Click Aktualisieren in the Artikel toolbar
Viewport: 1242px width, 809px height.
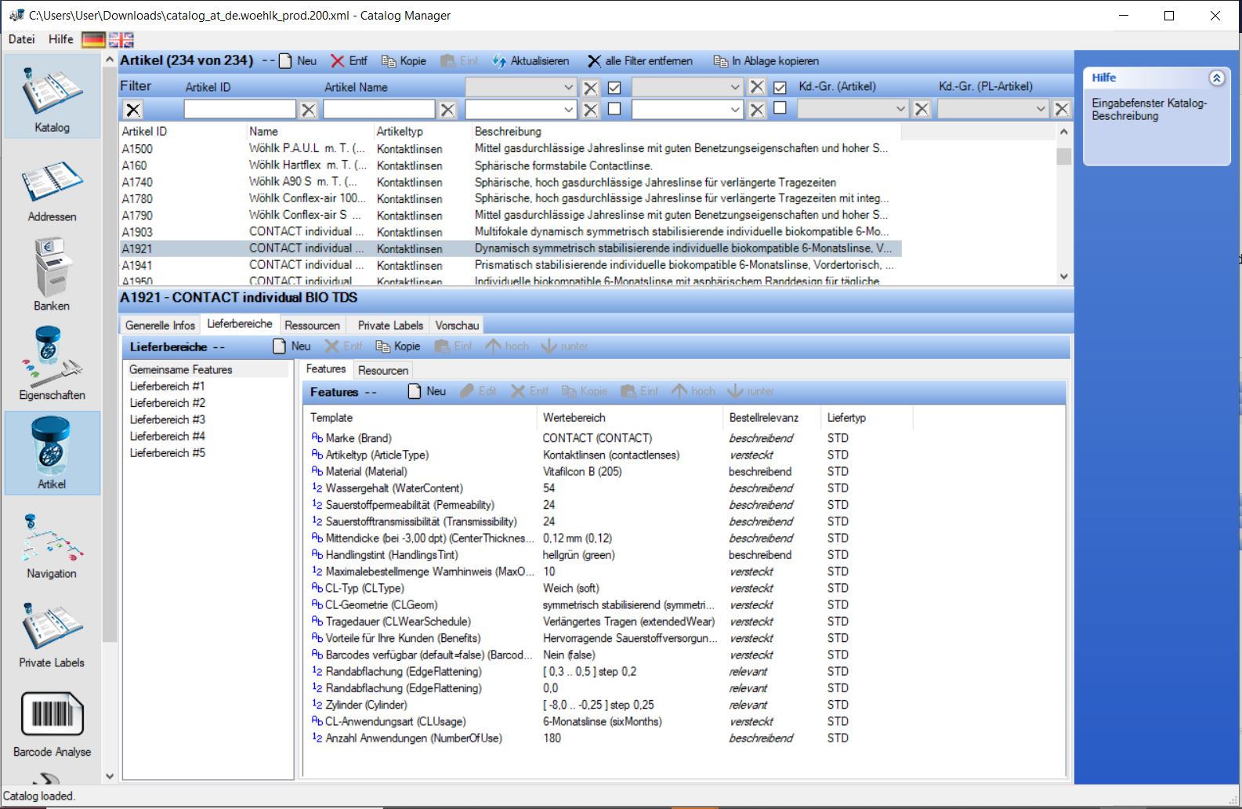[531, 61]
